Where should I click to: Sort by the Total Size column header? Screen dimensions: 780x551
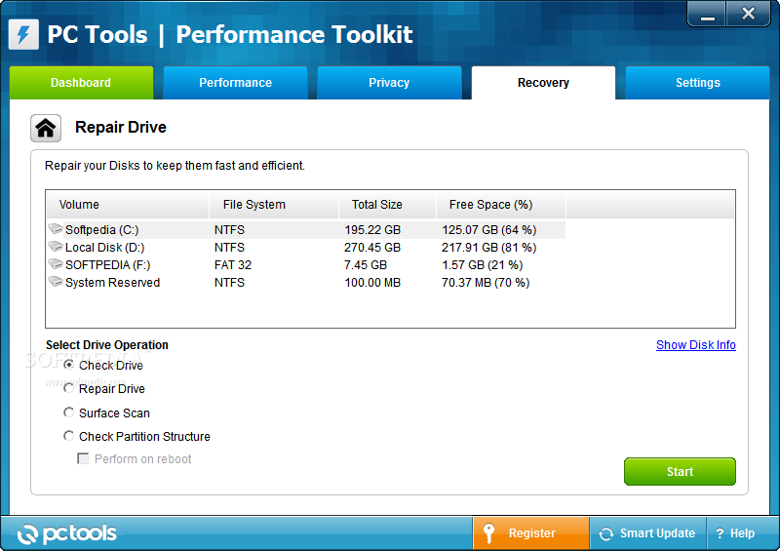pyautogui.click(x=387, y=205)
